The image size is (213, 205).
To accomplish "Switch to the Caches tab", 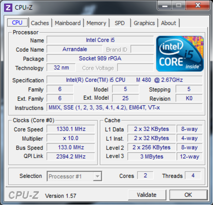I will (x=40, y=23).
